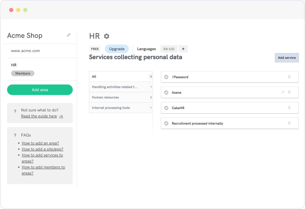Open HR settings gear icon
The height and width of the screenshot is (209, 305).
[x=106, y=36]
